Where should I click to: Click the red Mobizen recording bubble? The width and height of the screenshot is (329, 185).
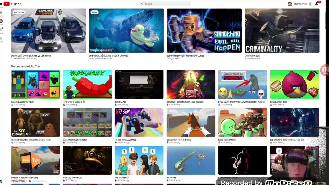pos(325,70)
